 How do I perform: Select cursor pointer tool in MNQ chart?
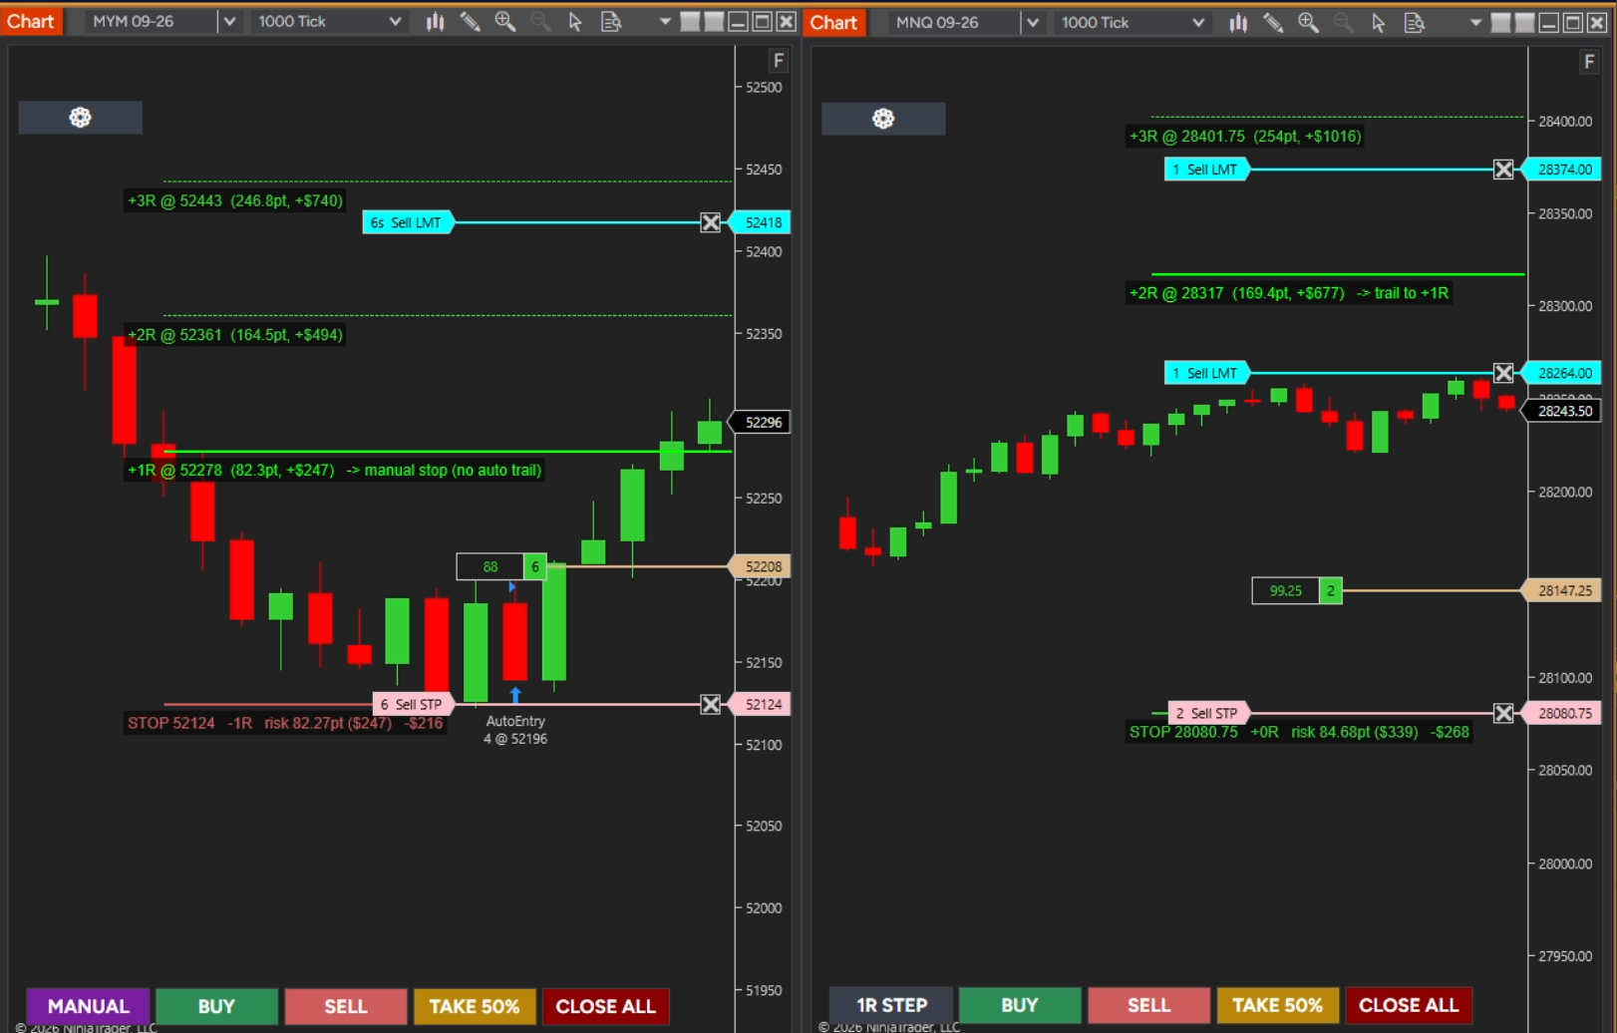coord(1379,22)
